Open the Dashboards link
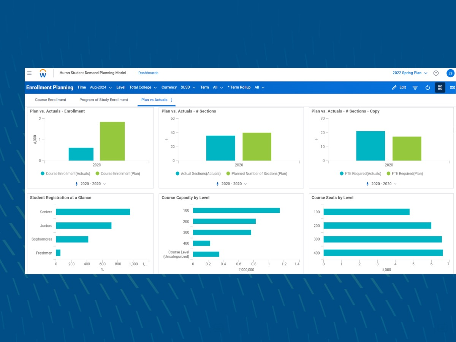Viewport: 456px width, 342px height. [148, 73]
